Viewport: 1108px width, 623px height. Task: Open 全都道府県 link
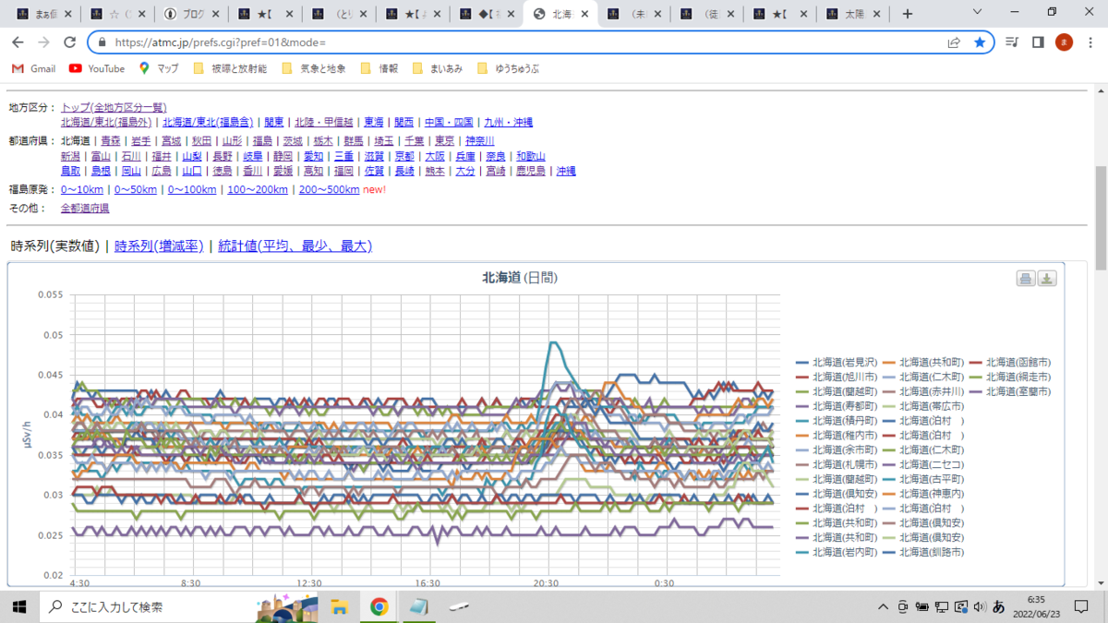pyautogui.click(x=85, y=209)
